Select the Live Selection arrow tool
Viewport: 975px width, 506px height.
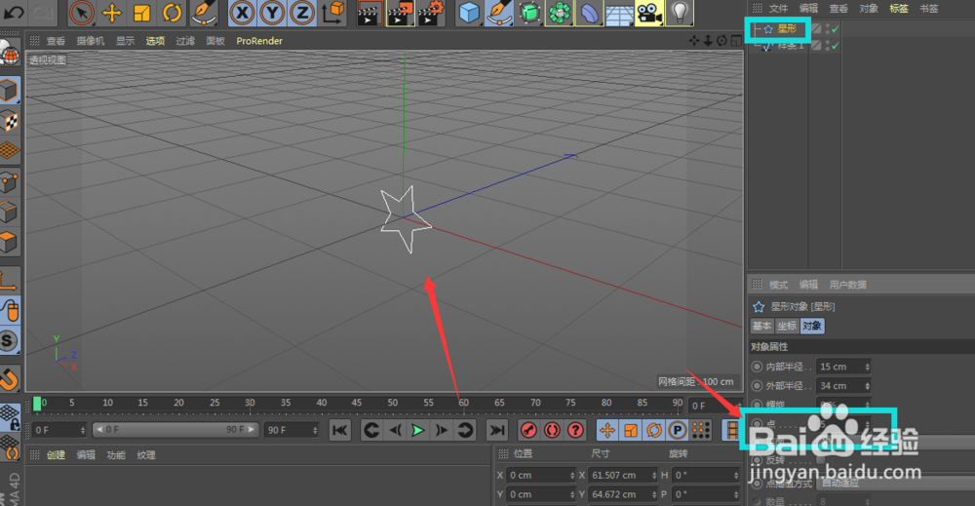(x=82, y=13)
